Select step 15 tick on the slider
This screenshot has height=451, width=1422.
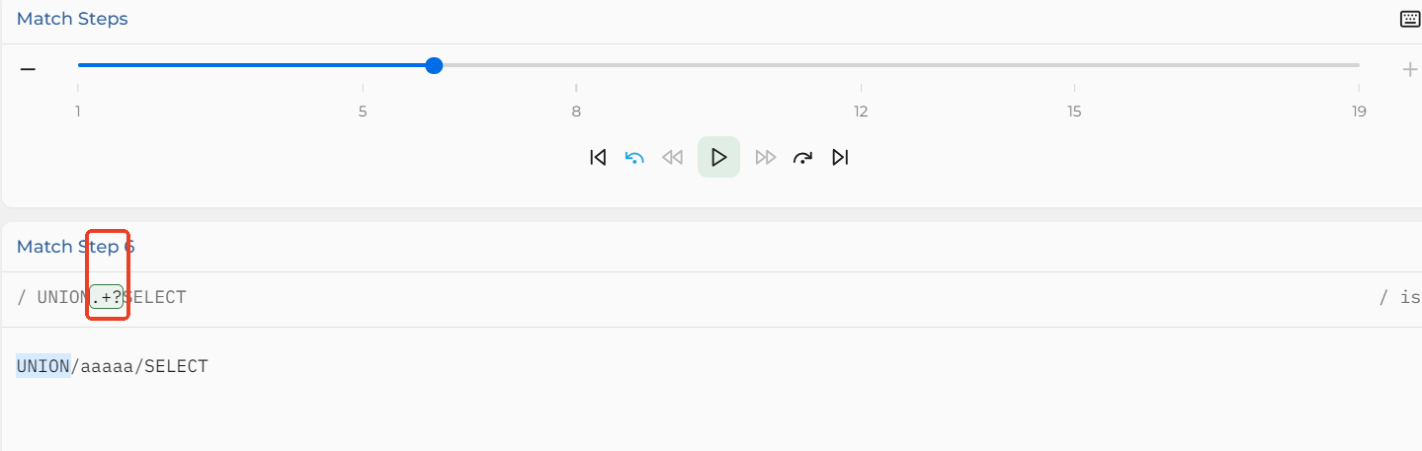(x=1074, y=112)
